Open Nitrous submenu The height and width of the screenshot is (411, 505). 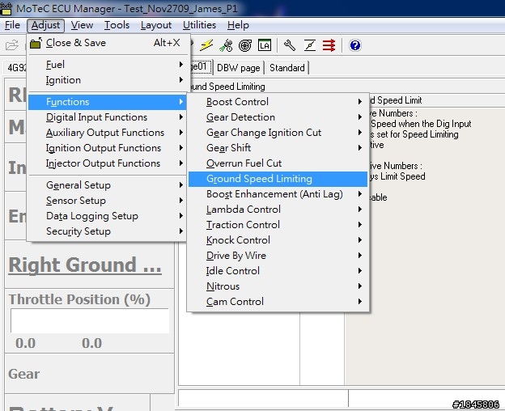click(278, 286)
